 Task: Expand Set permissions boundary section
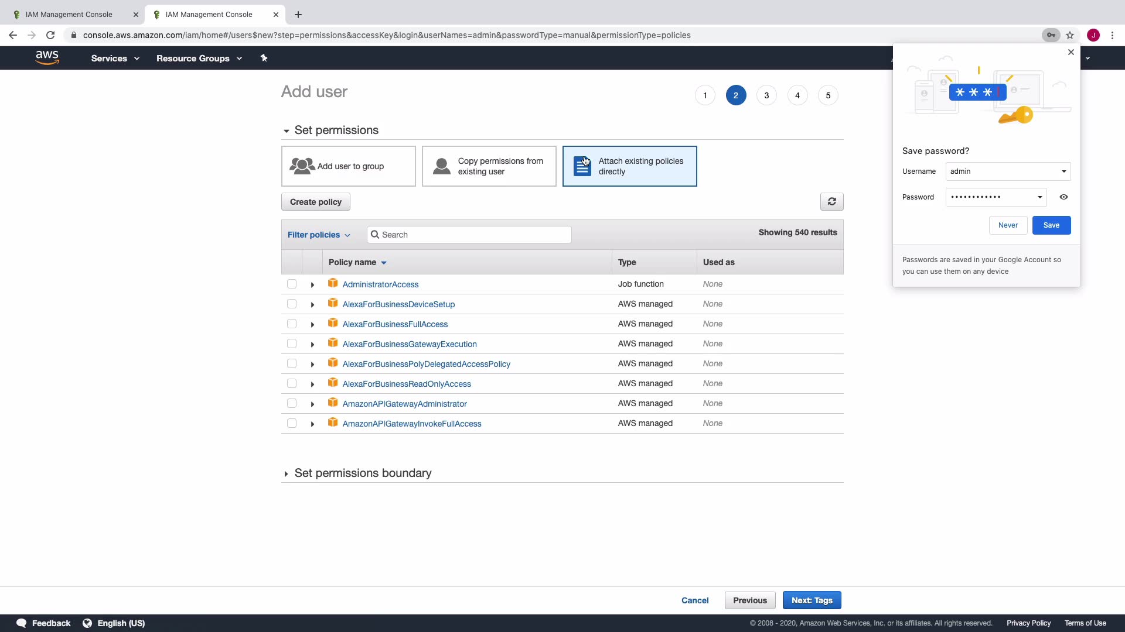coord(286,473)
